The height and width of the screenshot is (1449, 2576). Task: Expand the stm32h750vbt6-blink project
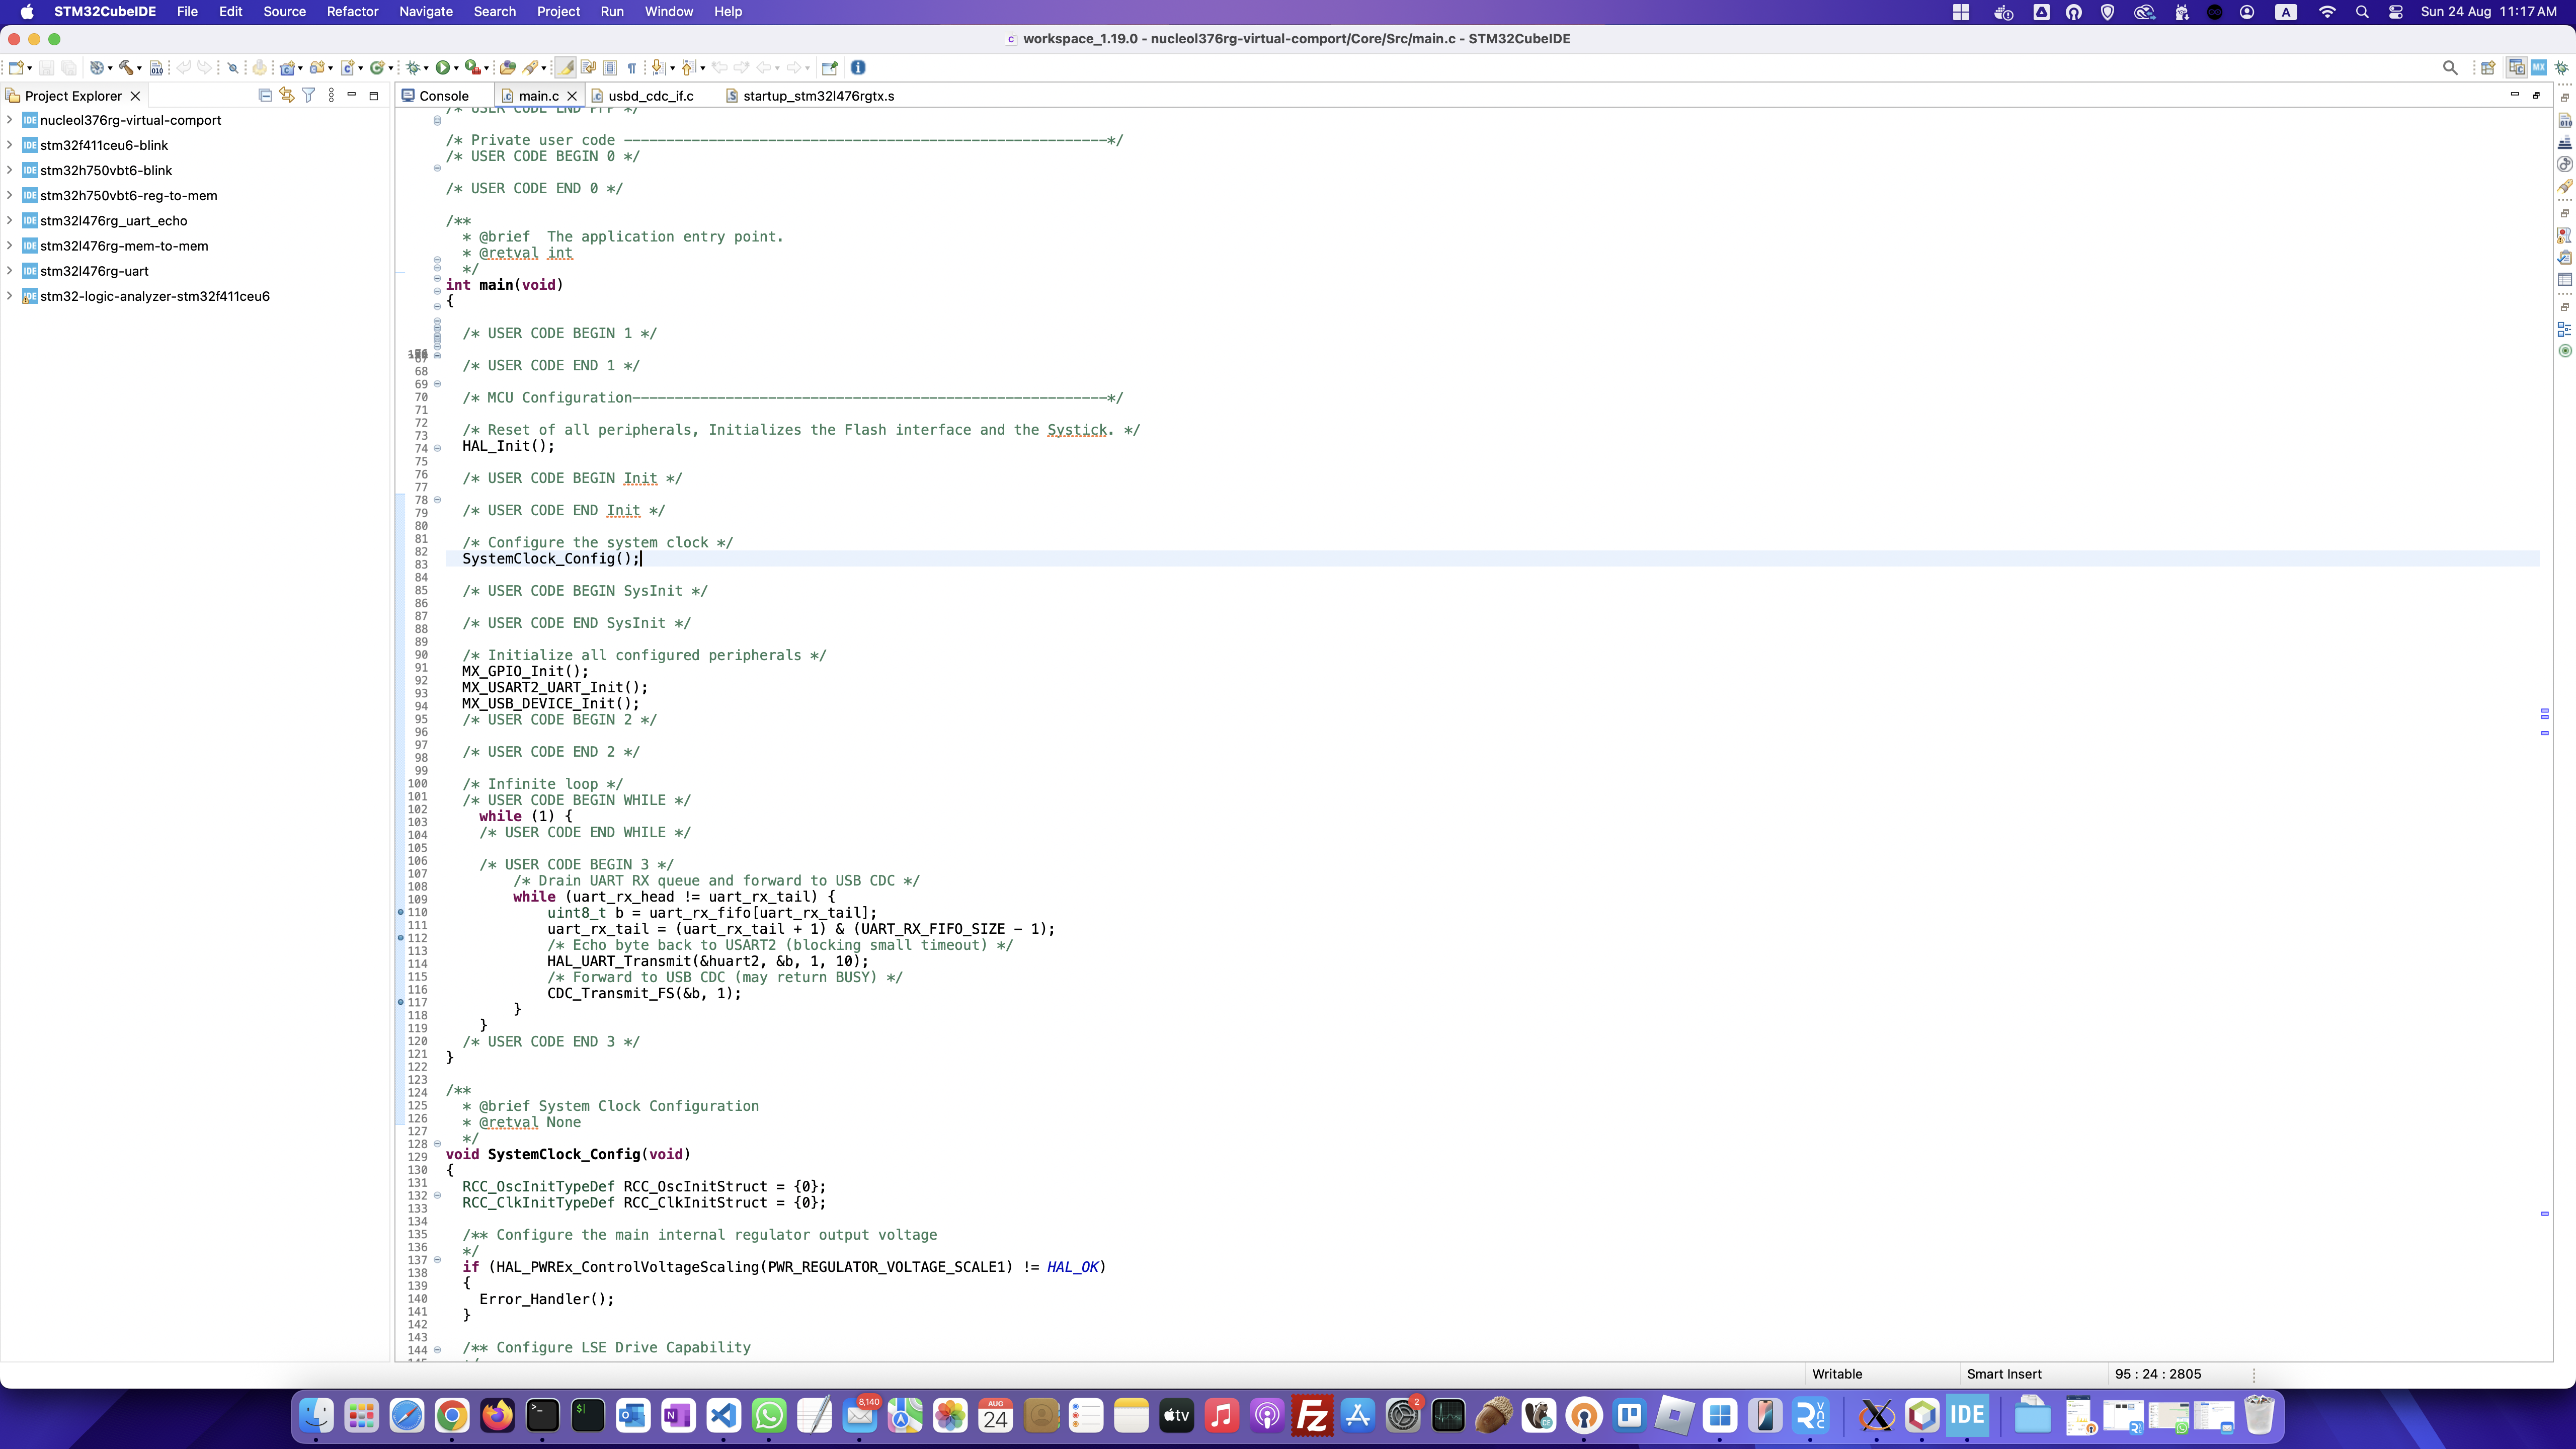click(9, 170)
